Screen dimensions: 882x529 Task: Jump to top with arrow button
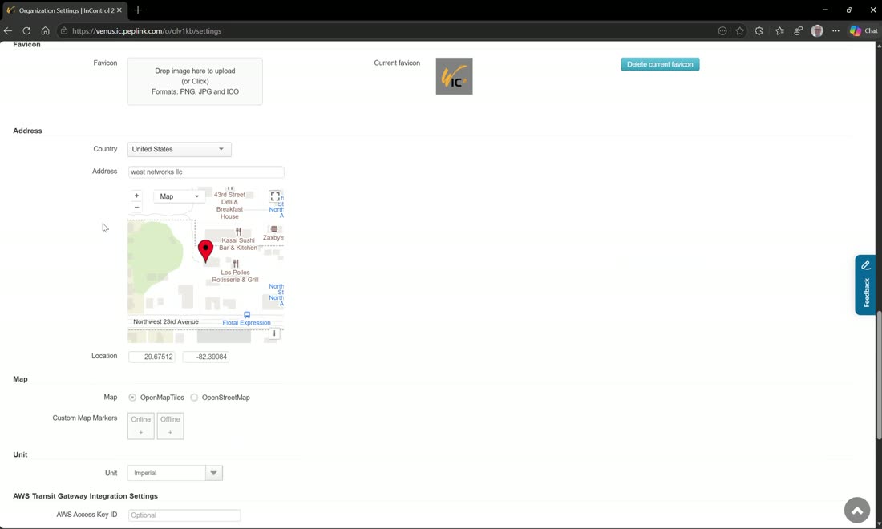tap(856, 511)
